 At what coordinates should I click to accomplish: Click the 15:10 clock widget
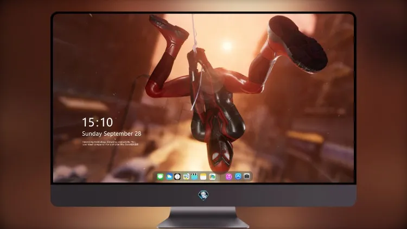pyautogui.click(x=97, y=122)
